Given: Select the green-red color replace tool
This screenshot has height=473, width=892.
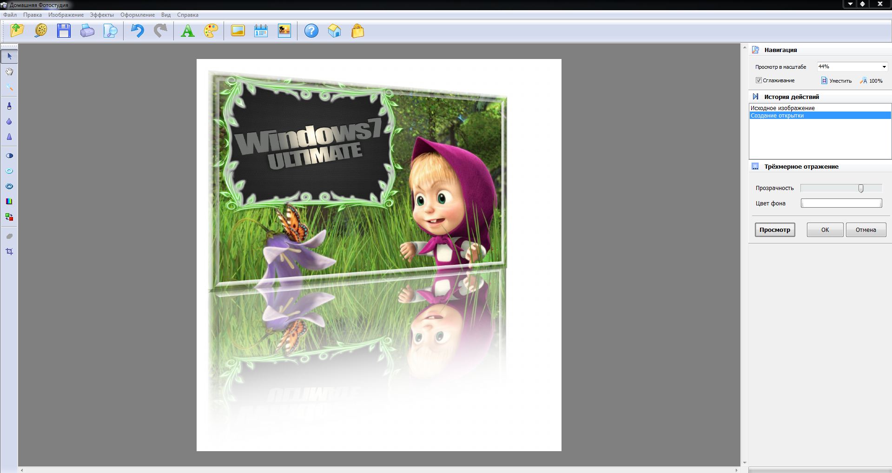Looking at the screenshot, I should tap(9, 217).
